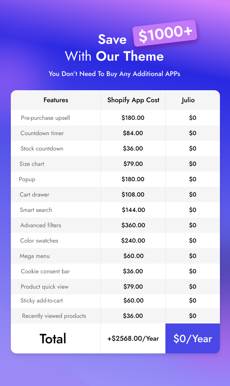
Task: Click the "You Don't Need To Buy Any Additional APPs" subtitle
Action: pyautogui.click(x=114, y=74)
